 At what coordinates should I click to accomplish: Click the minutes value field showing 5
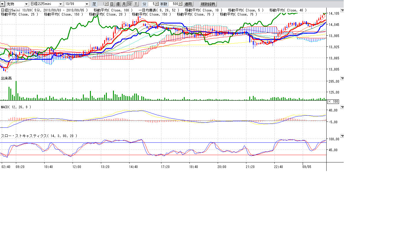(x=152, y=4)
